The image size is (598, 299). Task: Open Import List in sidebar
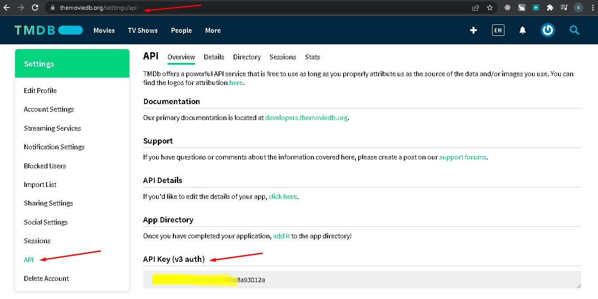point(40,184)
